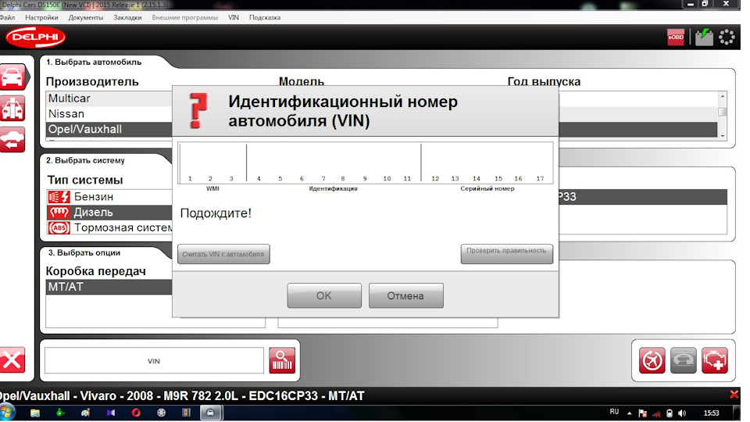750x422 pixels.
Task: Open the vehicle systems sidebar icon
Action: tap(12, 108)
